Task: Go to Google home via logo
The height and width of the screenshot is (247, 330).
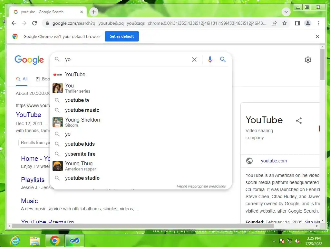Action: (x=29, y=60)
